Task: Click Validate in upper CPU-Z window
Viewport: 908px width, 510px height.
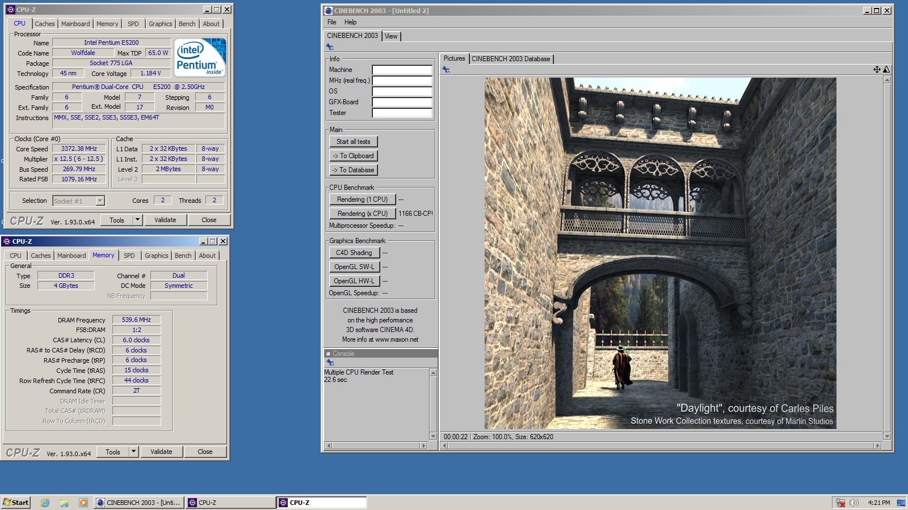Action: coord(165,220)
